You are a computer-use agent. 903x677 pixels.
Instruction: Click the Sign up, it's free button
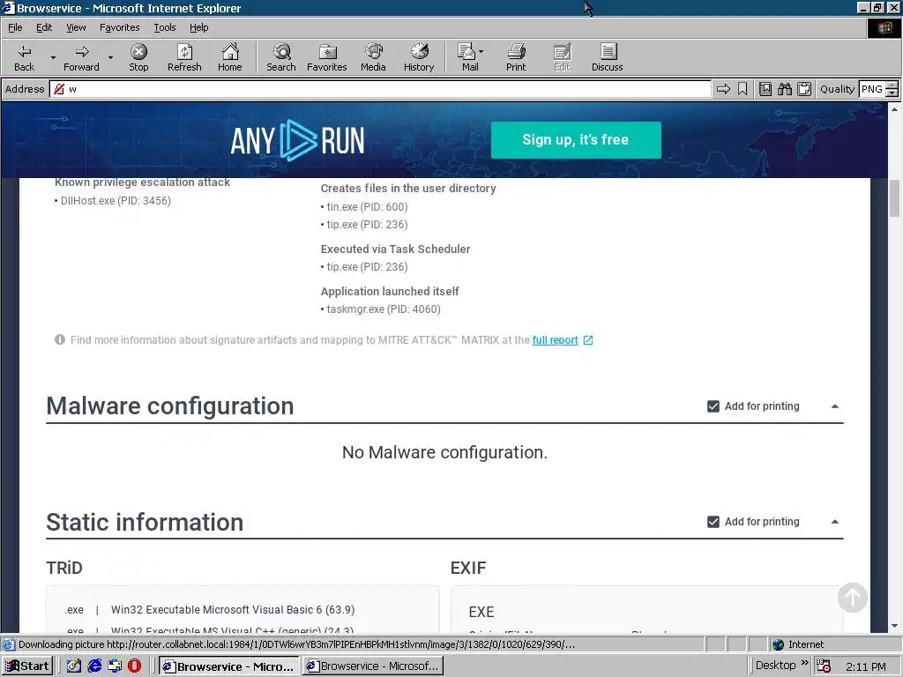(x=576, y=140)
